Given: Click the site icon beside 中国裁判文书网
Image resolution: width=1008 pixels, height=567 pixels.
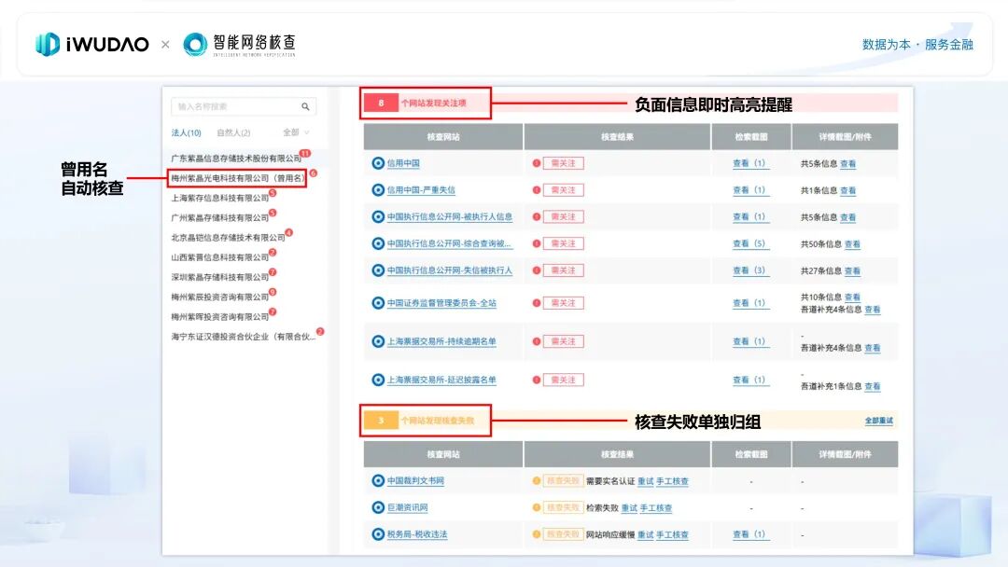Looking at the screenshot, I should click(378, 480).
